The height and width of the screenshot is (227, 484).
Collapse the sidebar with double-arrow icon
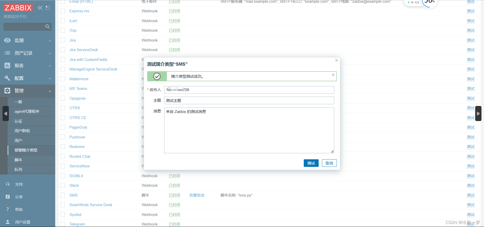click(40, 8)
